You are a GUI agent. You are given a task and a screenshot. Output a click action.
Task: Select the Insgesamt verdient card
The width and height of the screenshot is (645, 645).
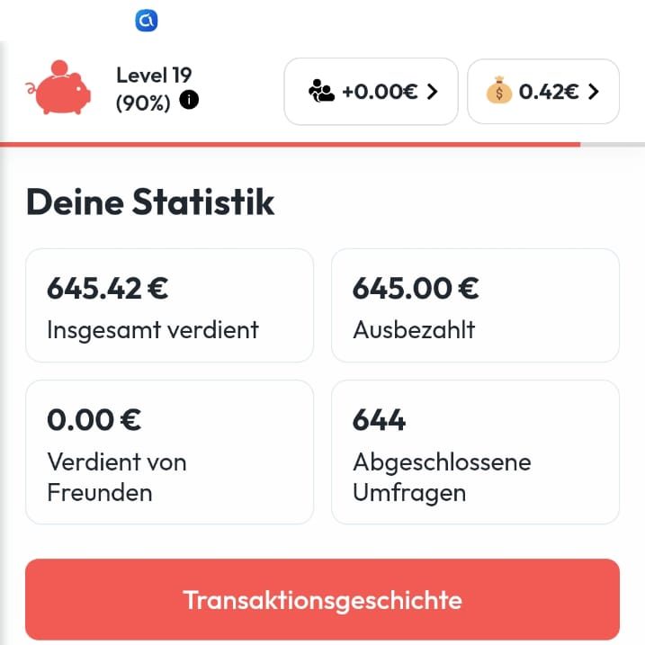[x=169, y=306]
